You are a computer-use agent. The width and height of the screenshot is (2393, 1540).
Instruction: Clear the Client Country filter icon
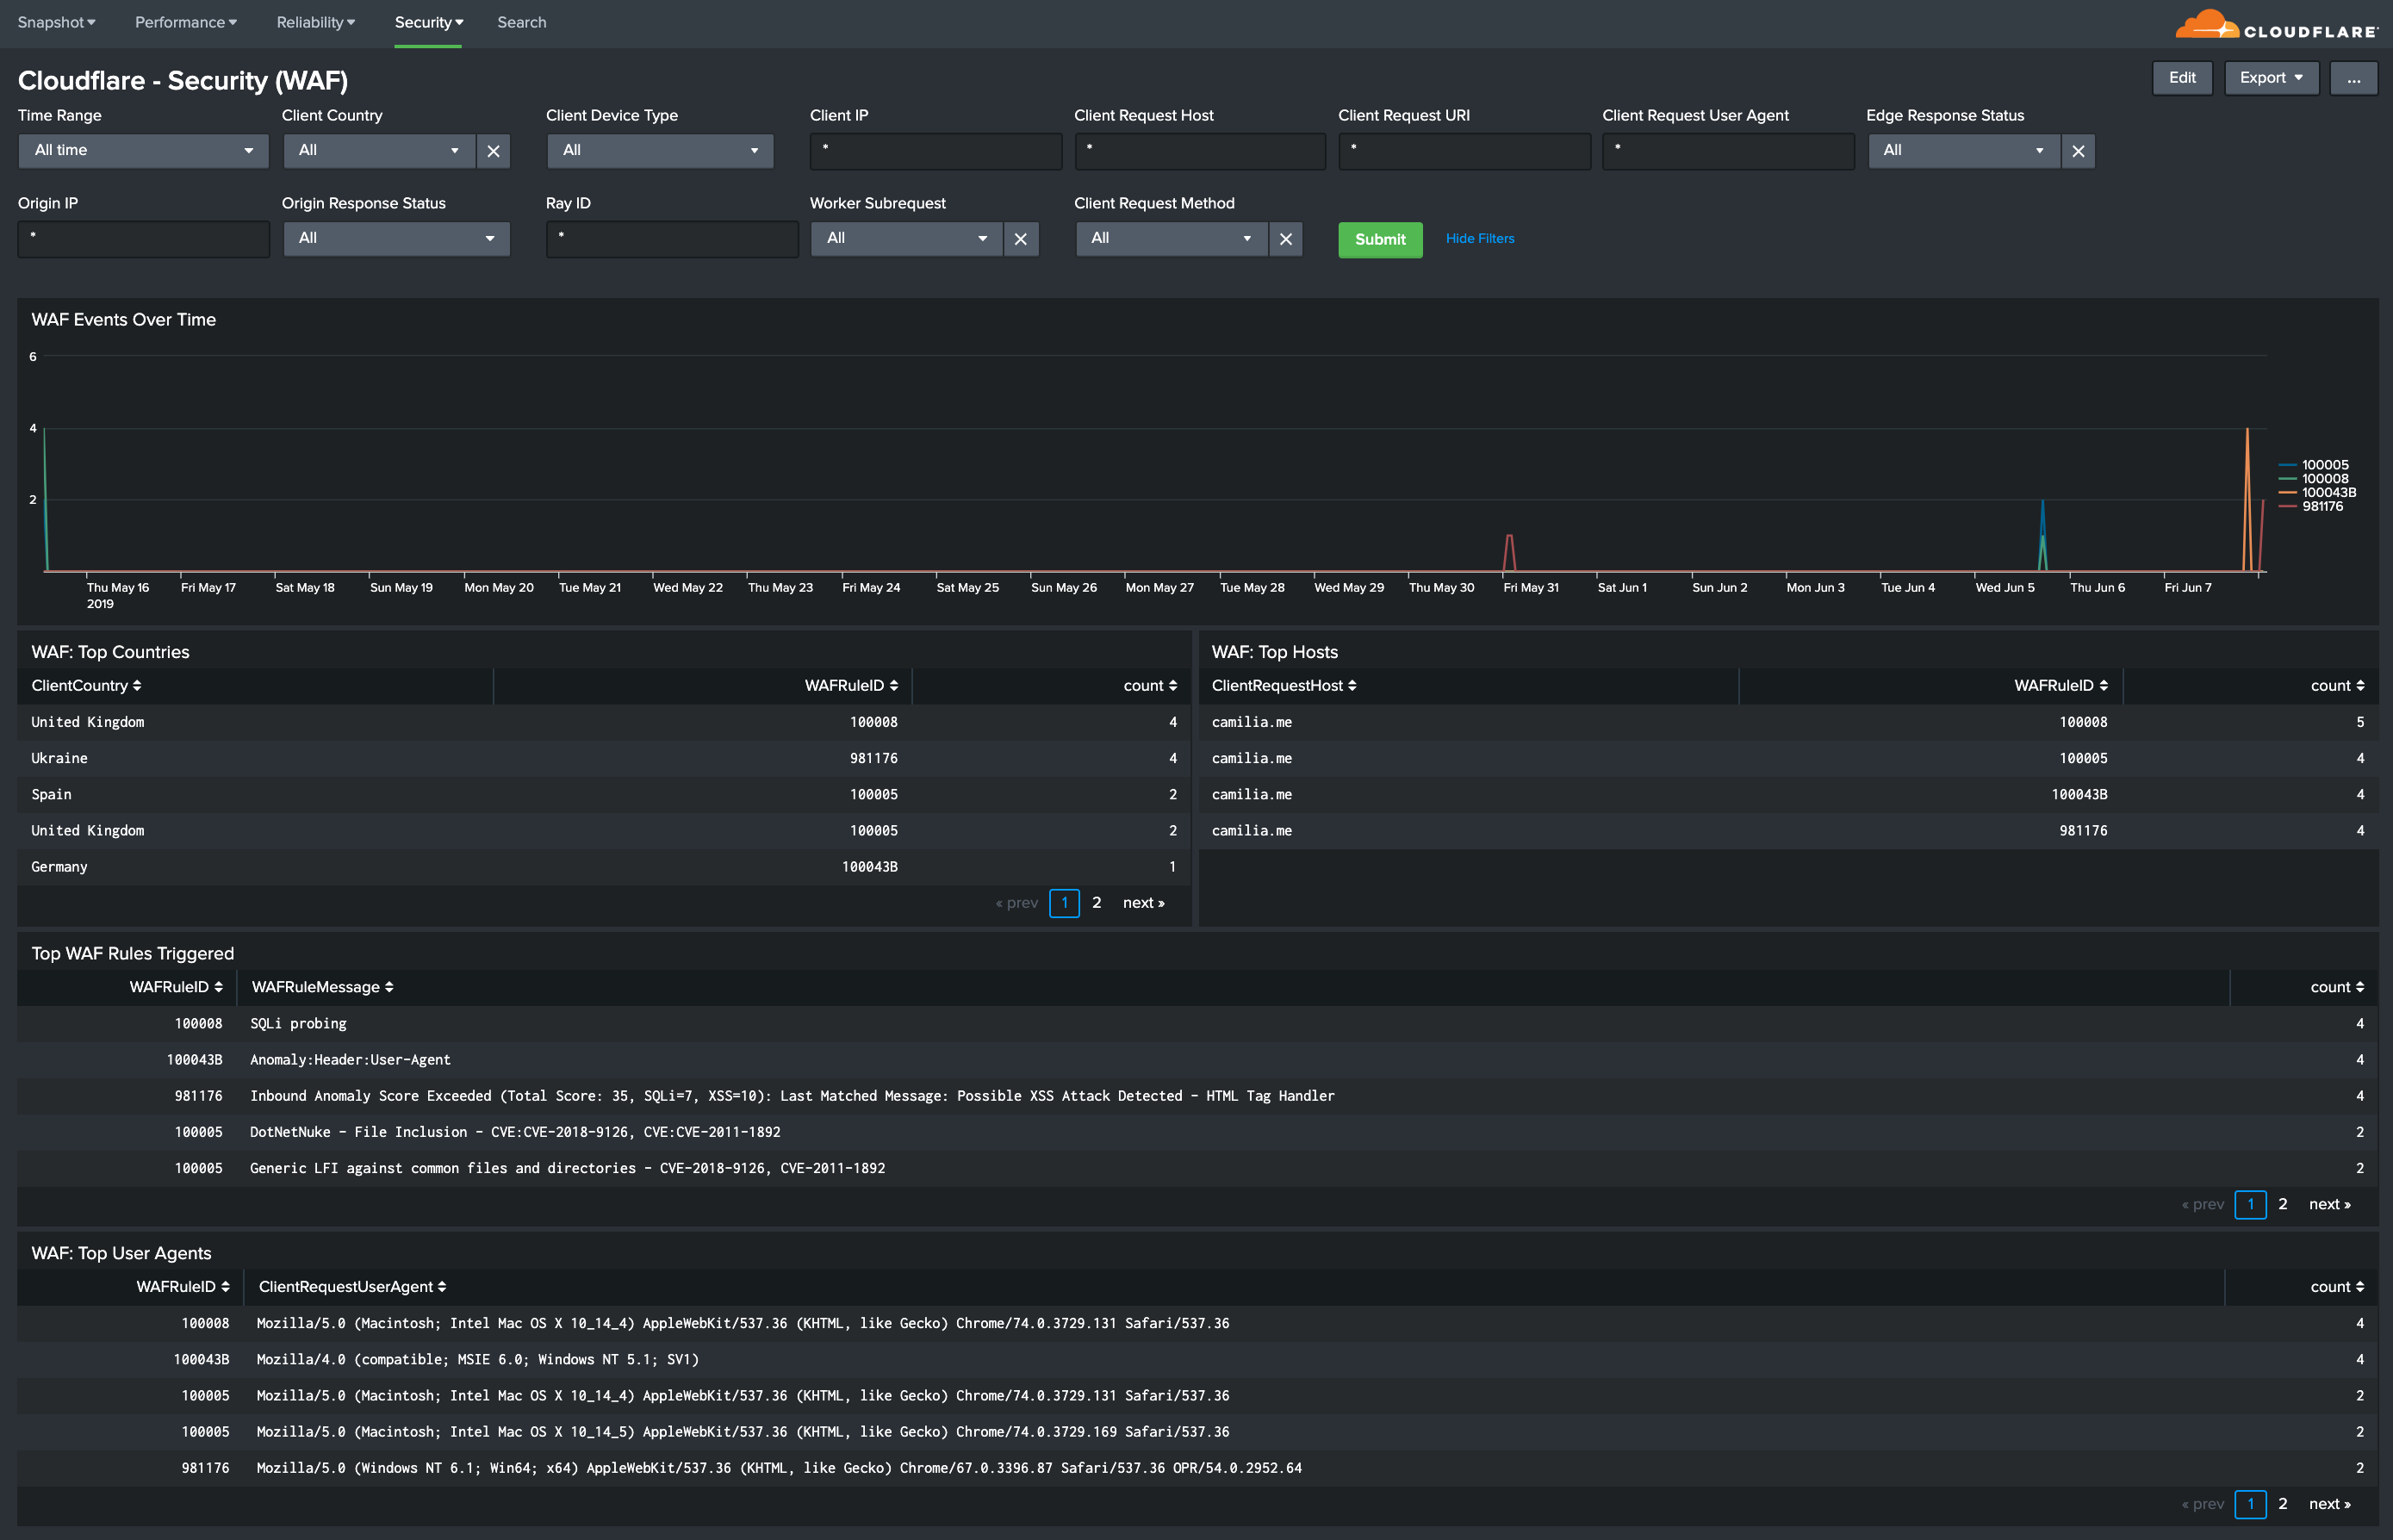[x=492, y=150]
